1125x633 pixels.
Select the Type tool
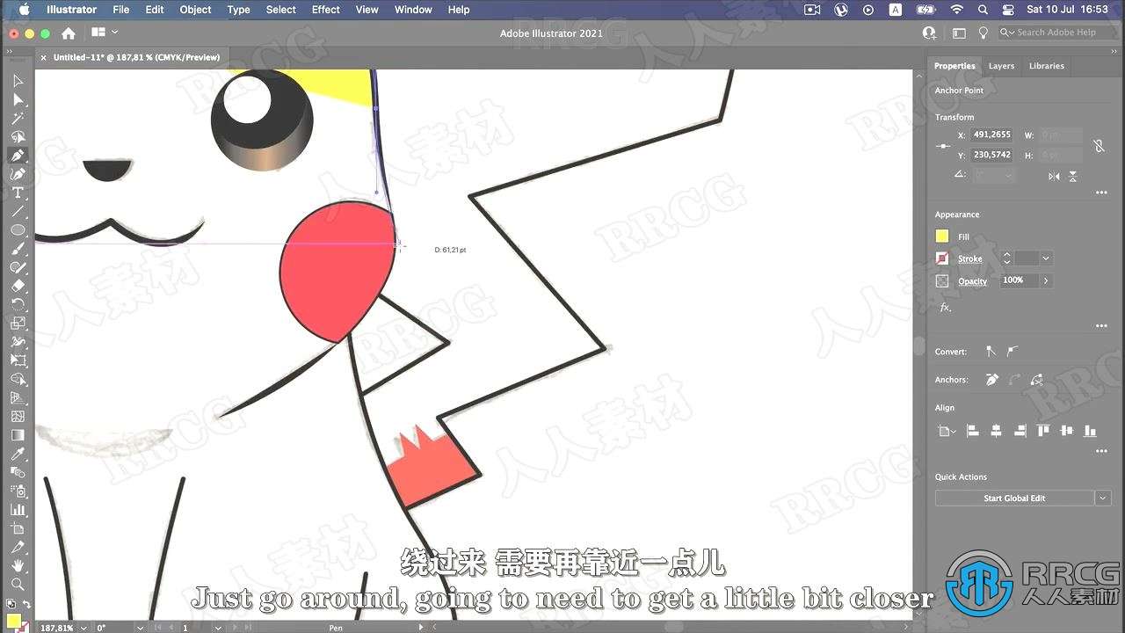point(18,193)
